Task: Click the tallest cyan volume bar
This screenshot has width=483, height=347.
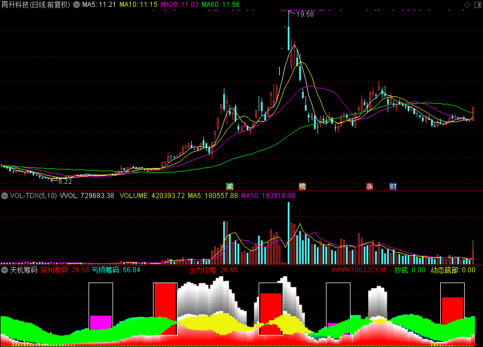Action: click(289, 233)
